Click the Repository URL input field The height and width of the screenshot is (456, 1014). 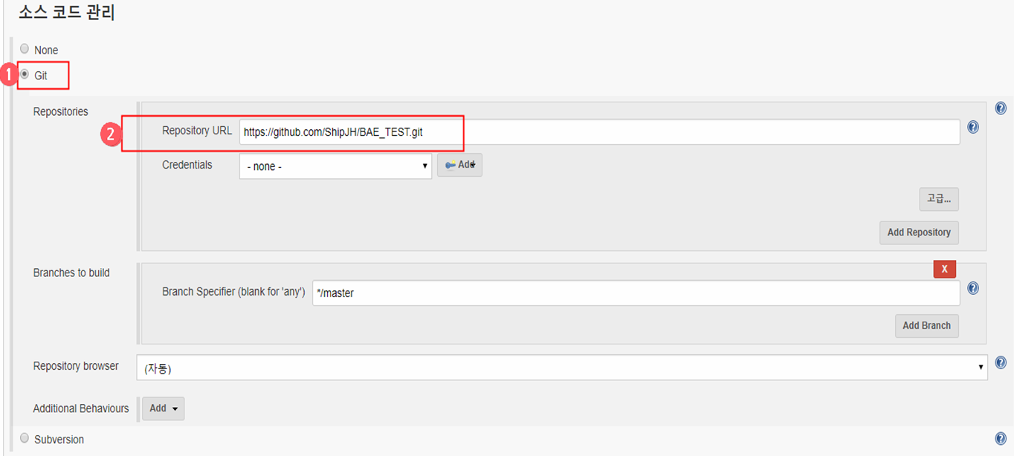point(599,132)
